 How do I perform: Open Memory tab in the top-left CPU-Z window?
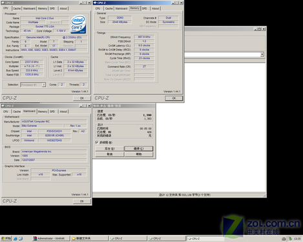point(43,8)
